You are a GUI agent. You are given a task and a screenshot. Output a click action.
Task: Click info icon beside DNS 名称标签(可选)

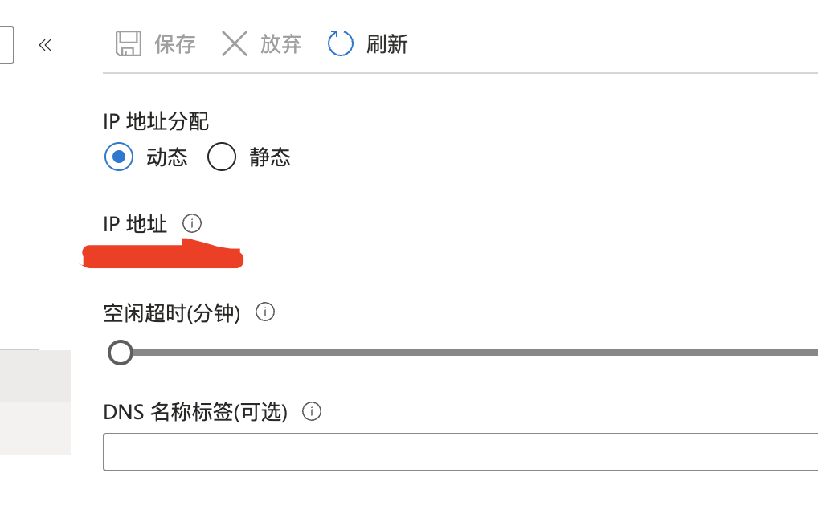[x=312, y=412]
